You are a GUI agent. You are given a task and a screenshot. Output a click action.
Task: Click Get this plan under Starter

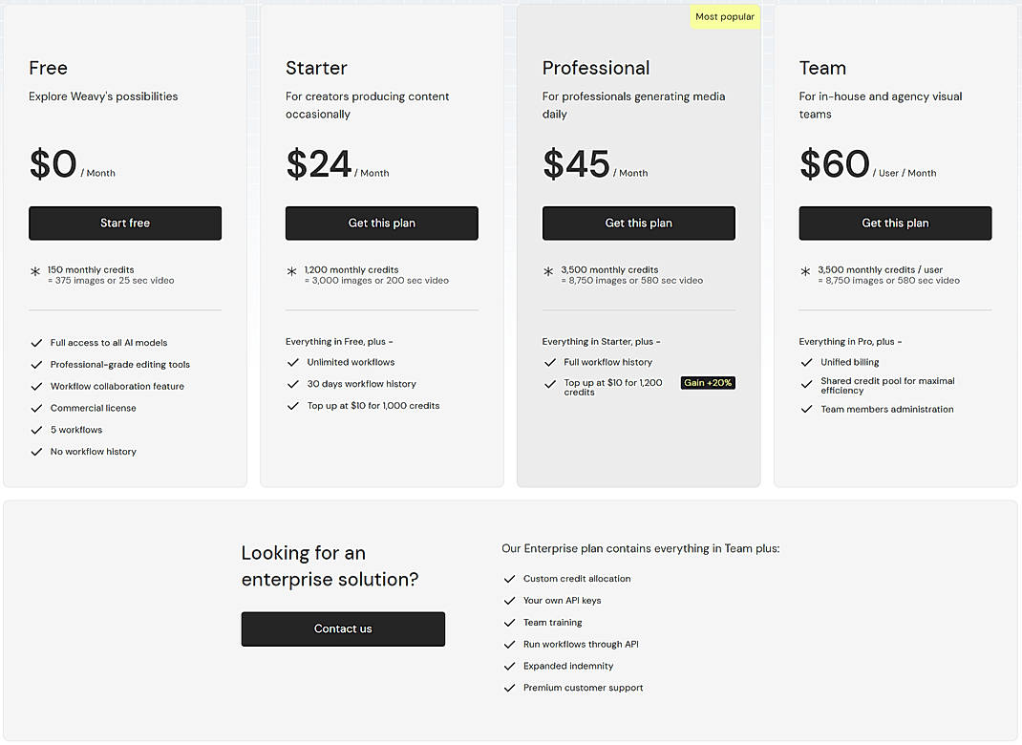click(382, 223)
